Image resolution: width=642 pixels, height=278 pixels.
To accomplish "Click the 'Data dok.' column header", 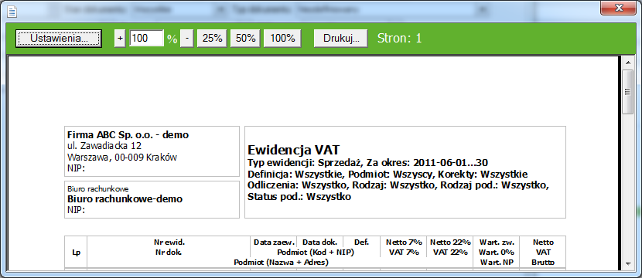I will click(320, 242).
